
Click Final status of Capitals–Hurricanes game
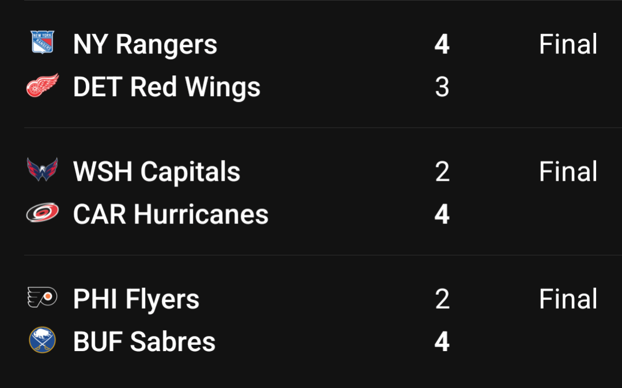pos(568,172)
